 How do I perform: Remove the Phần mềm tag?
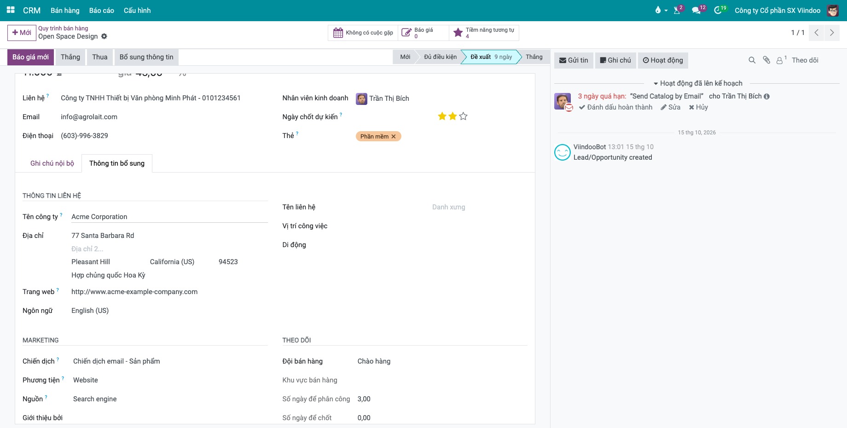(394, 137)
